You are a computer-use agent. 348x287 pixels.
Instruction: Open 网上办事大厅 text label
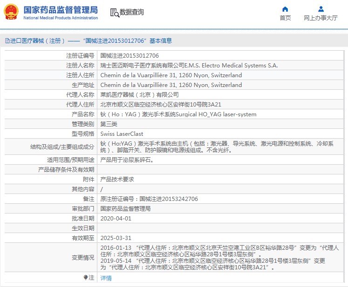click(x=321, y=18)
